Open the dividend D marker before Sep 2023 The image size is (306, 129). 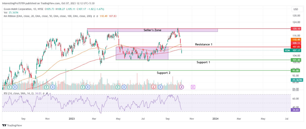[x=160, y=87]
